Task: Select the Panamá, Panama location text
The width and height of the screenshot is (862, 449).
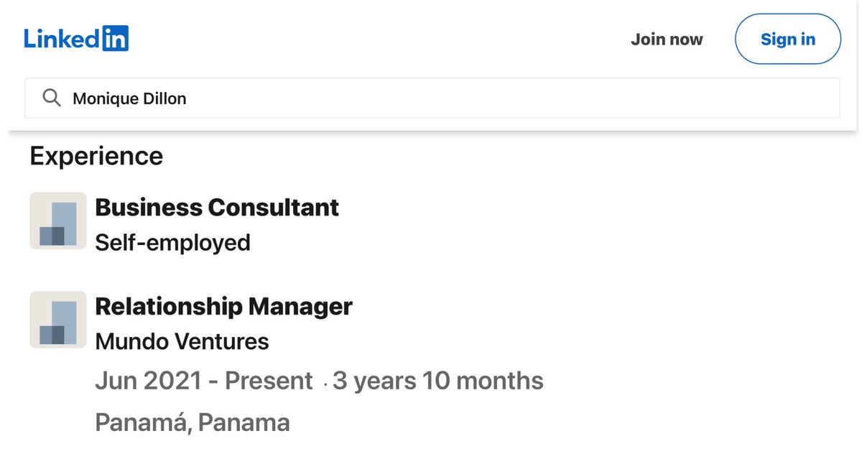Action: tap(192, 422)
